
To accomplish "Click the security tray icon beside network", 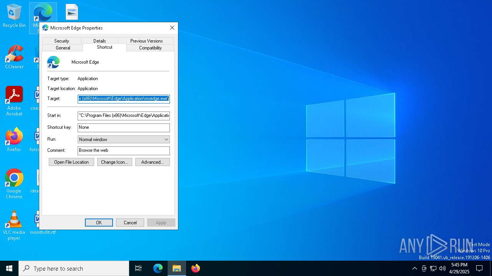I will click(424, 268).
